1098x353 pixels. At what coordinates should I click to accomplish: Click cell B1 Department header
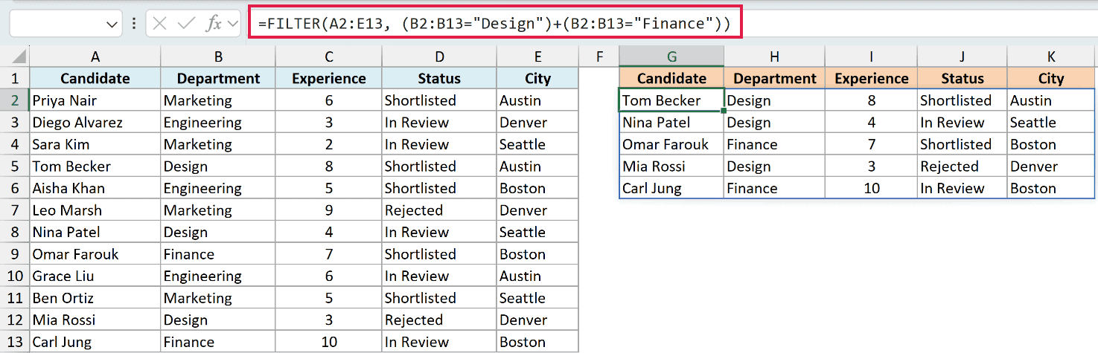point(217,79)
